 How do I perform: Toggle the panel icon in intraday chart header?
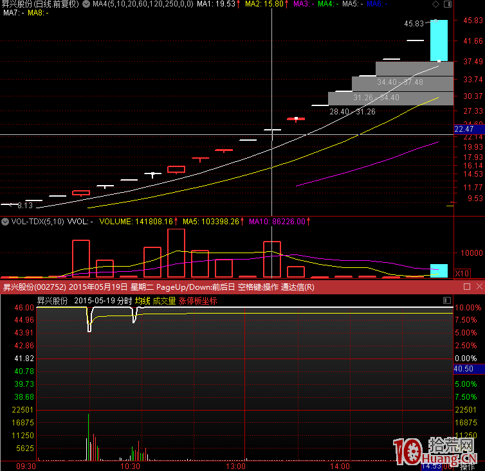[x=447, y=301]
